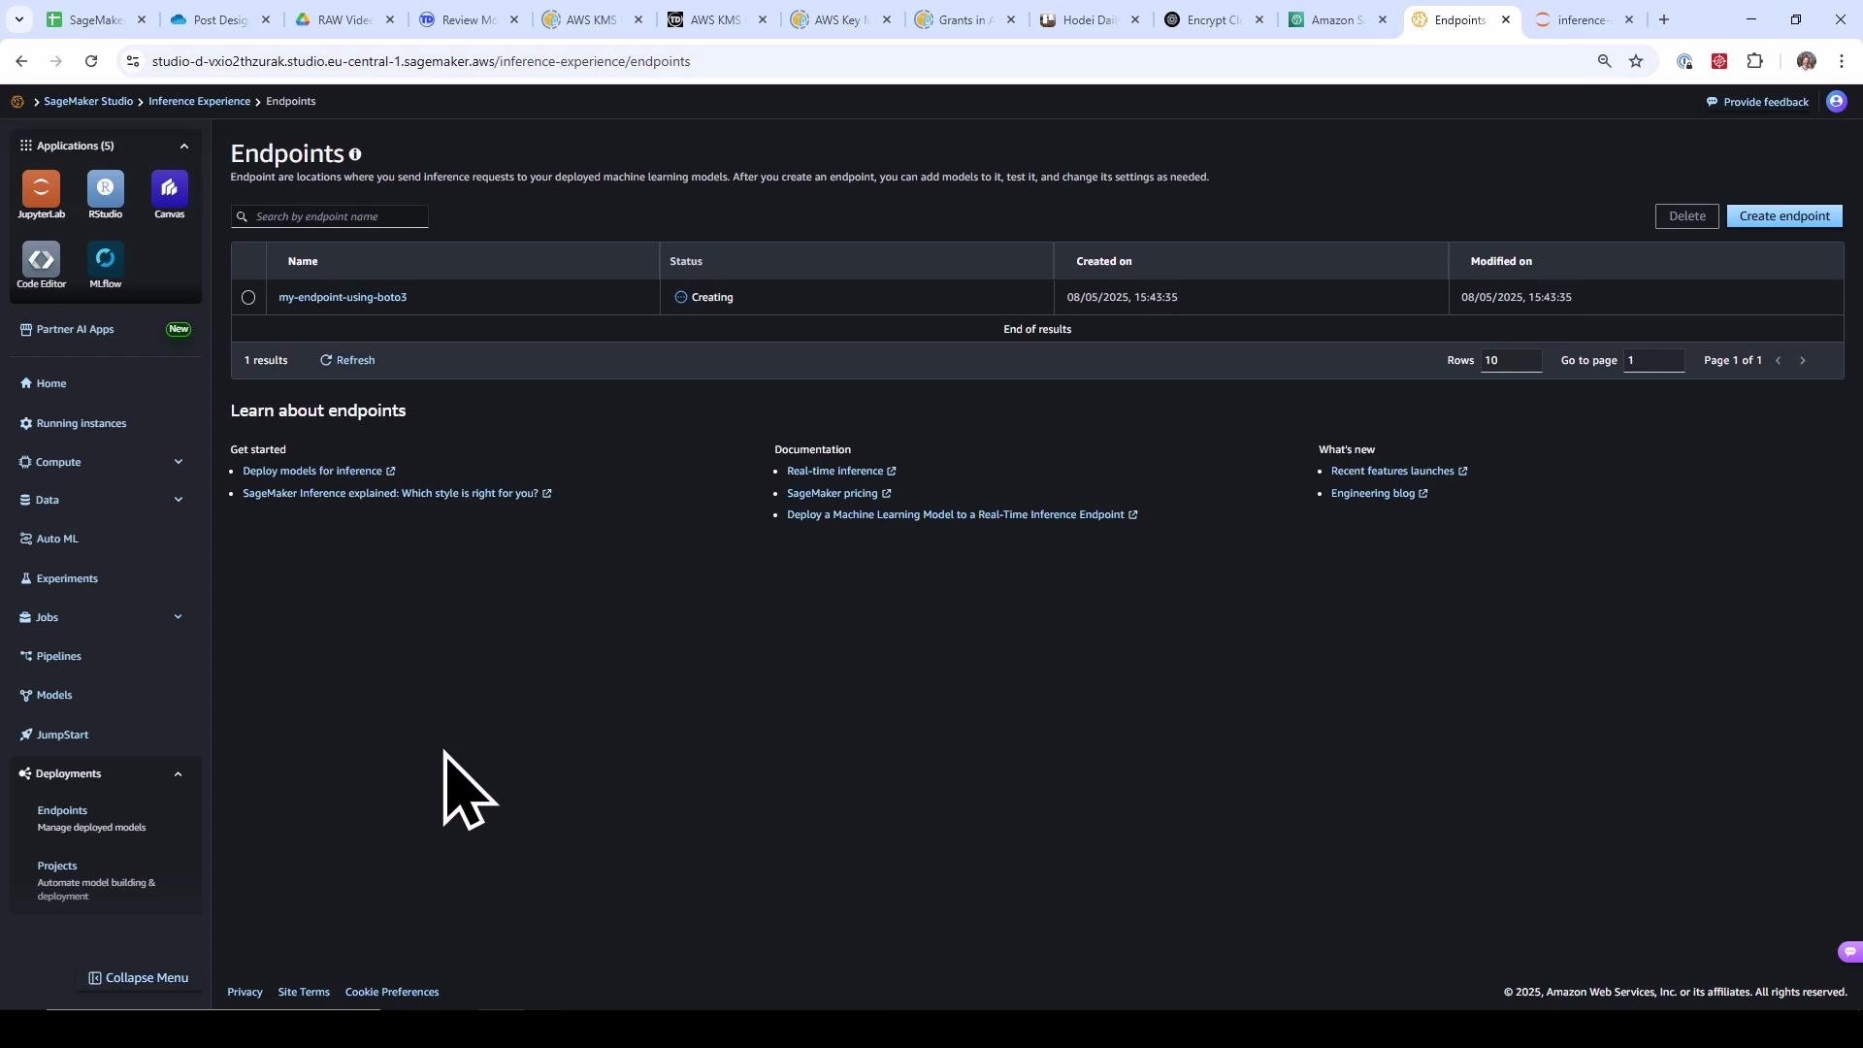Click the browser reload icon
This screenshot has height=1048, width=1863.
click(x=91, y=61)
